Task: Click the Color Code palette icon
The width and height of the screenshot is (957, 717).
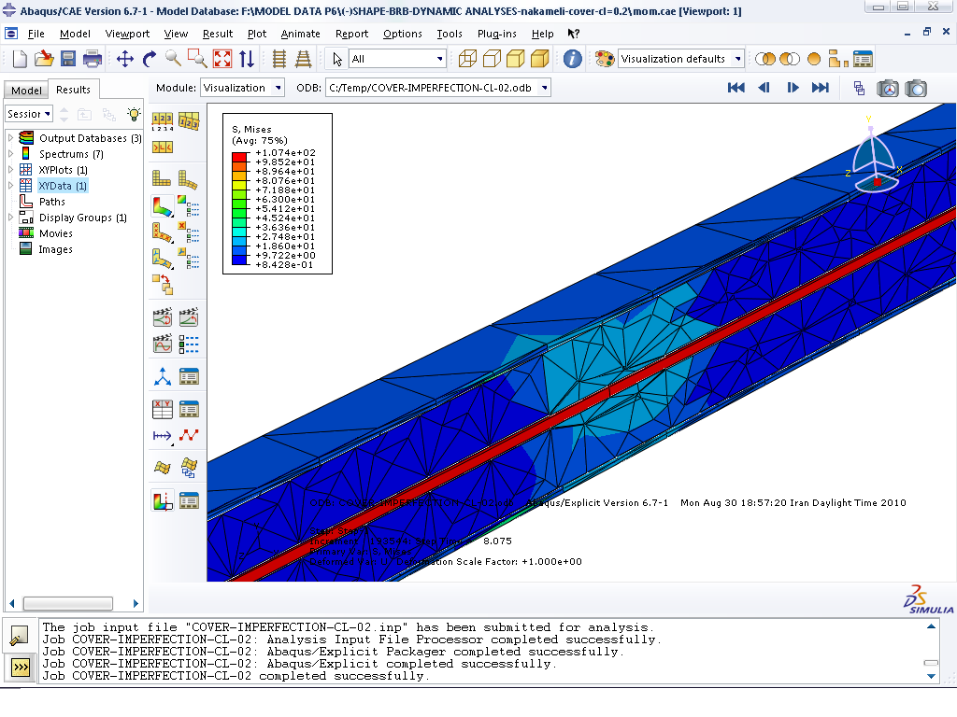Action: (x=605, y=59)
